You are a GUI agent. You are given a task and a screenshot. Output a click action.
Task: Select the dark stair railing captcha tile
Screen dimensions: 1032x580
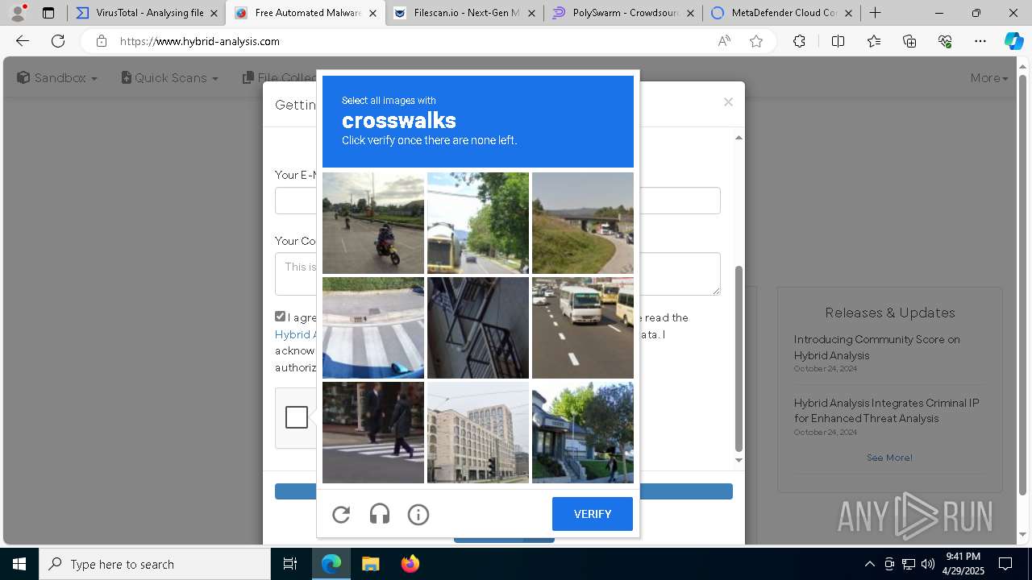pos(478,328)
